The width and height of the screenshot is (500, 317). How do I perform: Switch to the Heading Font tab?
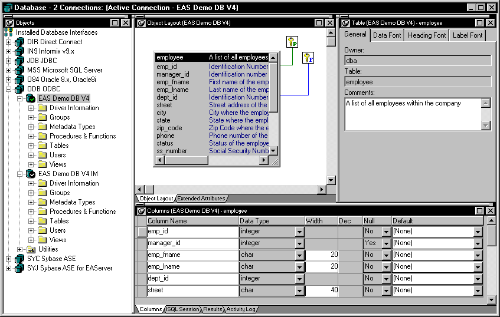point(427,35)
